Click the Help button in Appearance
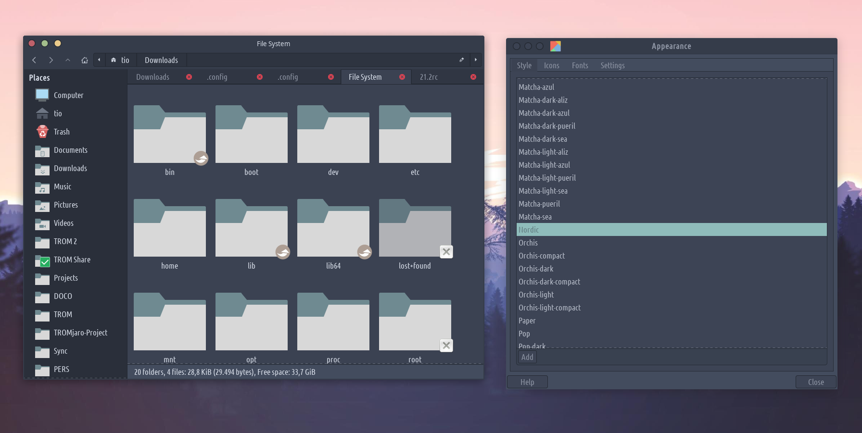 (x=527, y=382)
